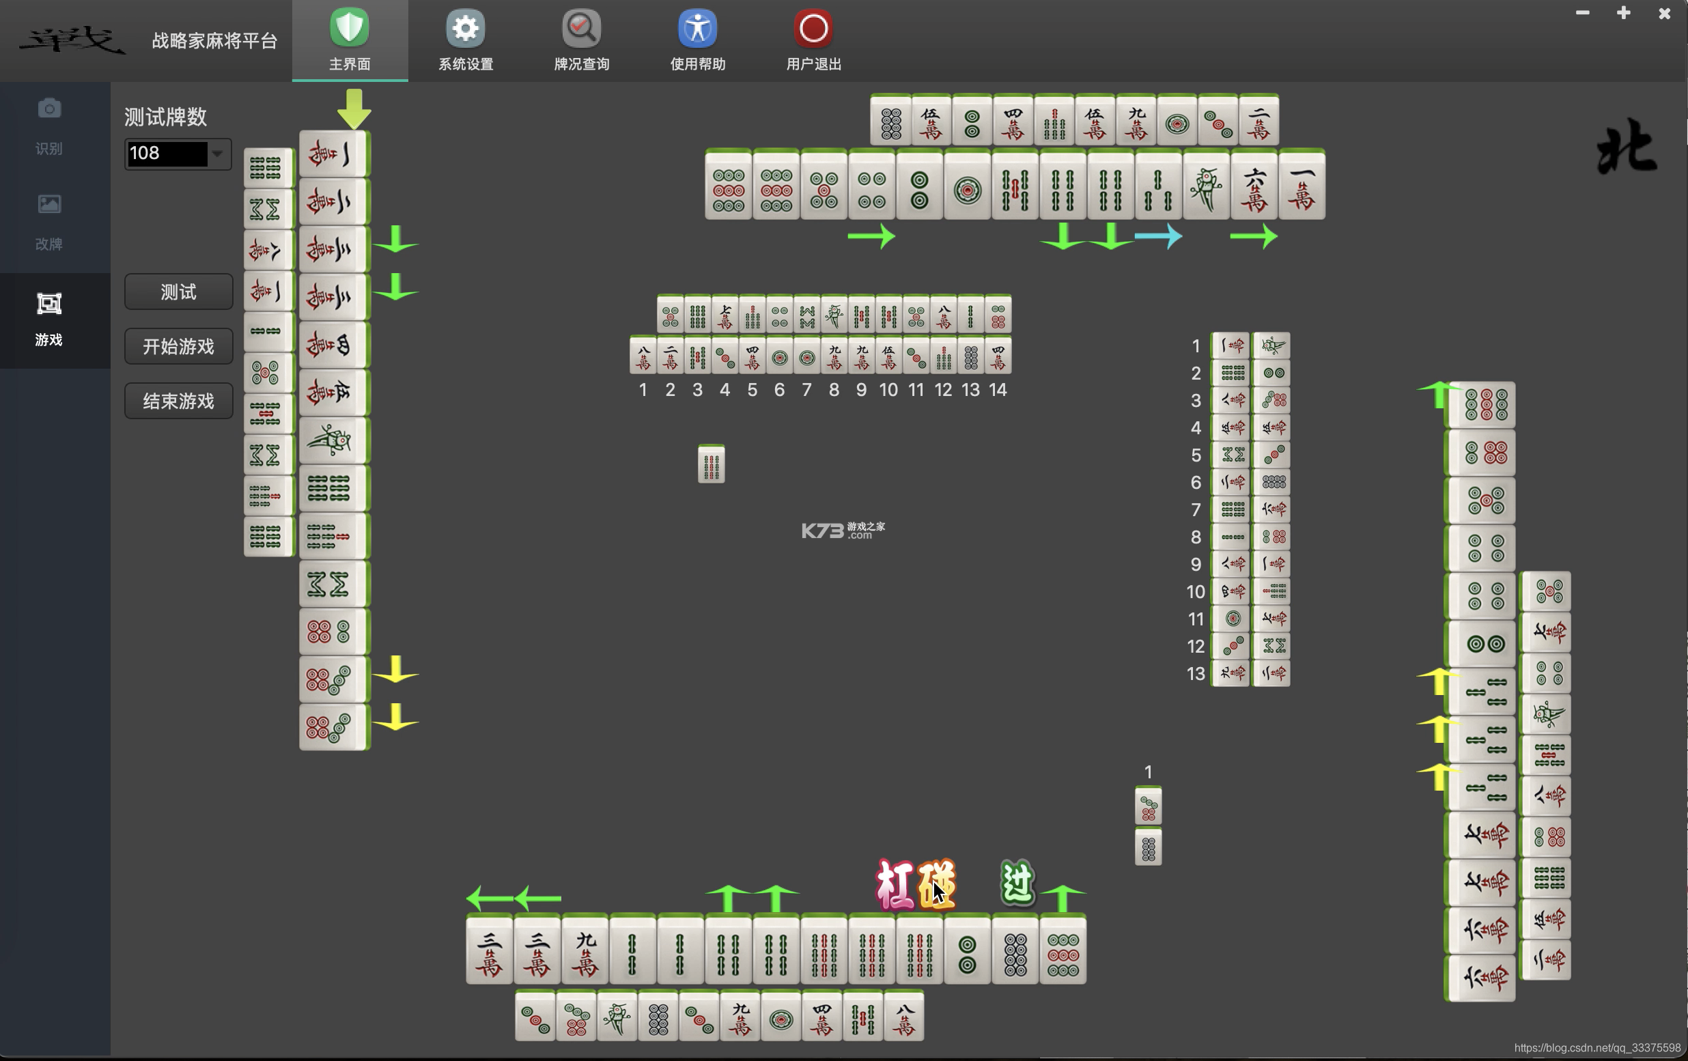Select the 九萬 tile in bottom hand
1688x1061 pixels.
point(585,950)
